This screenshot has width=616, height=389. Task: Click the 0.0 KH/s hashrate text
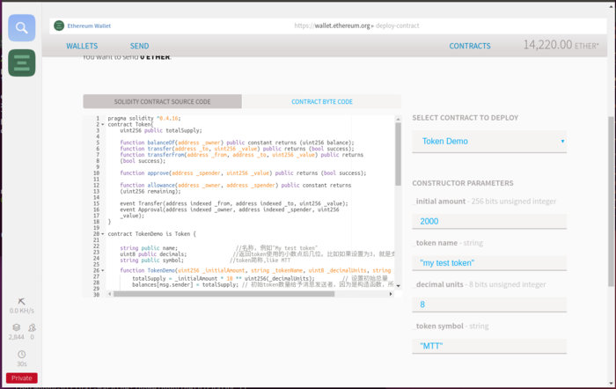point(22,311)
